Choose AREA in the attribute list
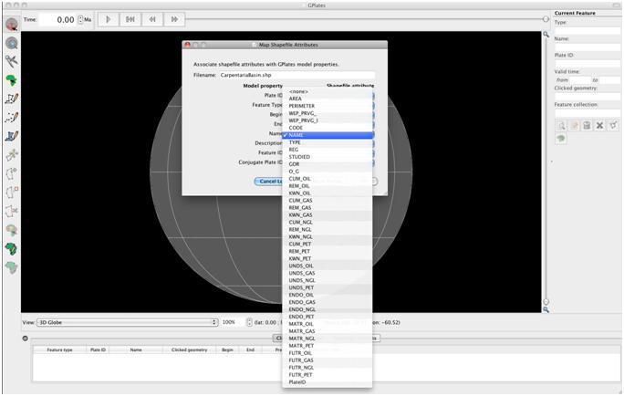624x396 pixels. [328, 99]
